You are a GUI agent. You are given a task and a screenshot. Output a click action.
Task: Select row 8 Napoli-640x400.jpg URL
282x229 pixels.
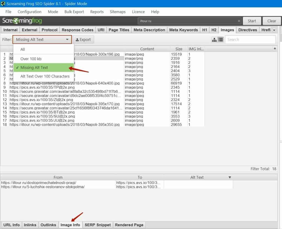click(x=64, y=83)
